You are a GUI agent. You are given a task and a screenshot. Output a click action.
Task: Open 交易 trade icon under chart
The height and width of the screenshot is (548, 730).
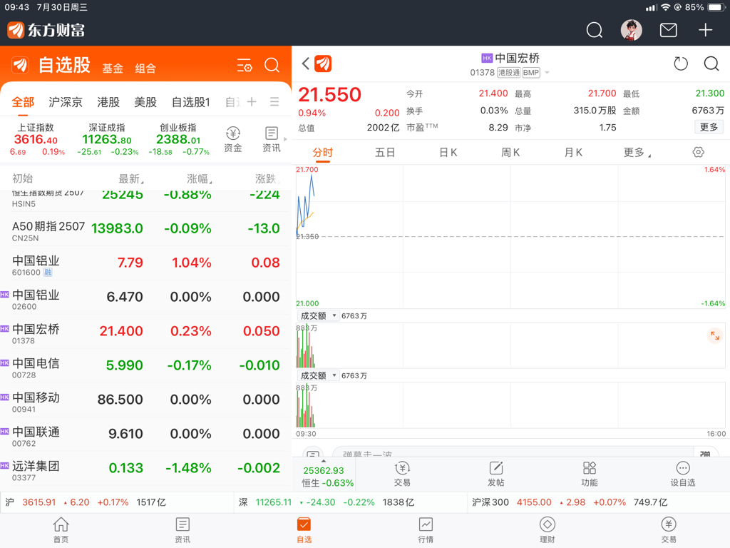tap(402, 474)
